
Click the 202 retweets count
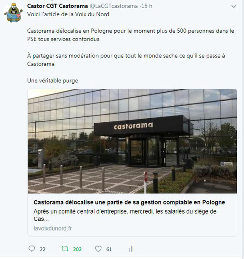[77, 249]
